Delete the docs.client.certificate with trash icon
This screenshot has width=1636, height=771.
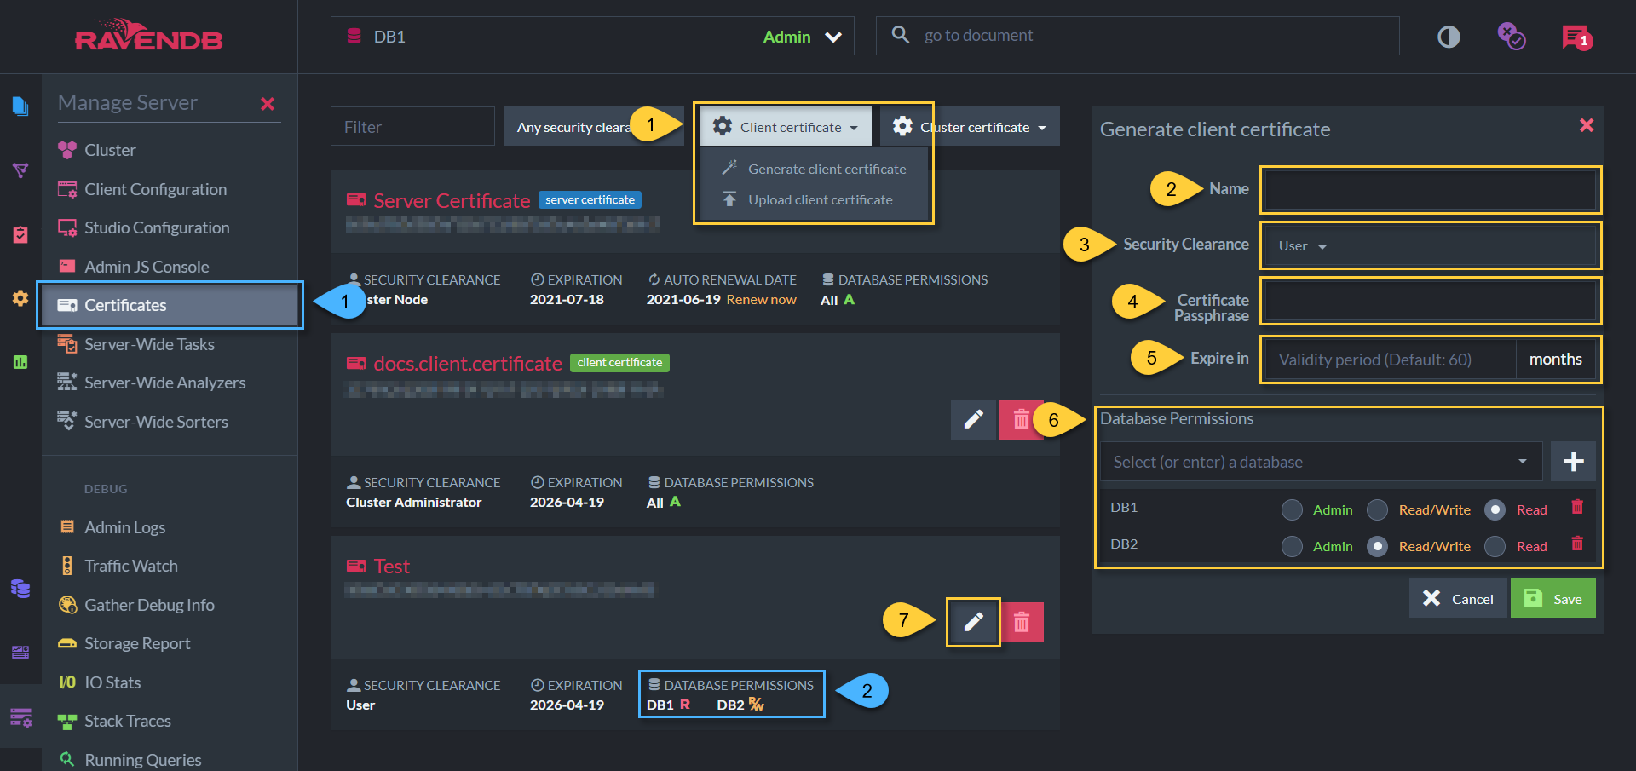pos(1021,419)
